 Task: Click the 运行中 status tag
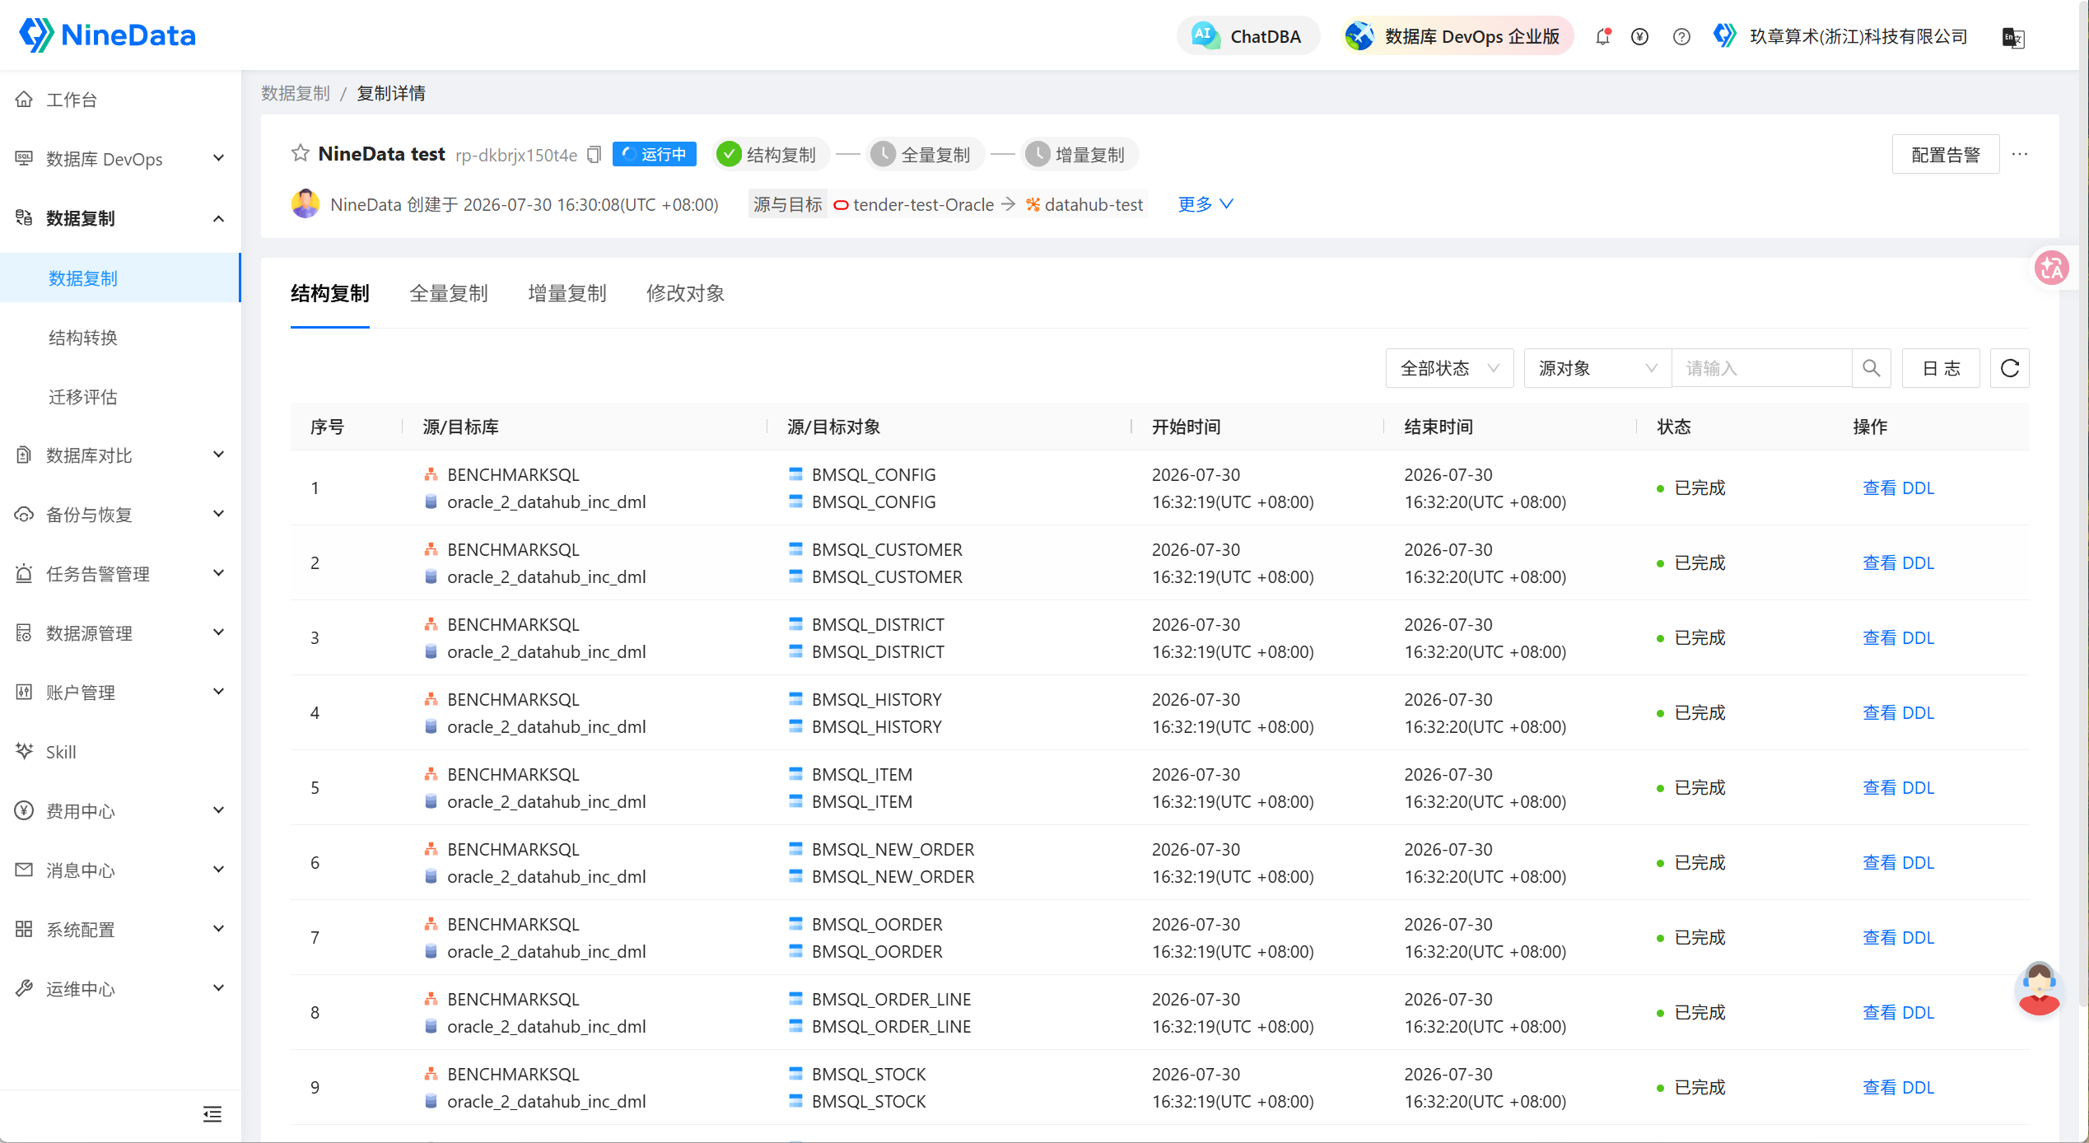click(x=655, y=154)
